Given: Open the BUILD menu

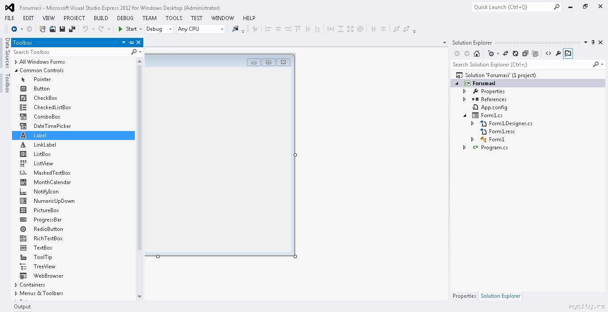Looking at the screenshot, I should click(x=101, y=18).
